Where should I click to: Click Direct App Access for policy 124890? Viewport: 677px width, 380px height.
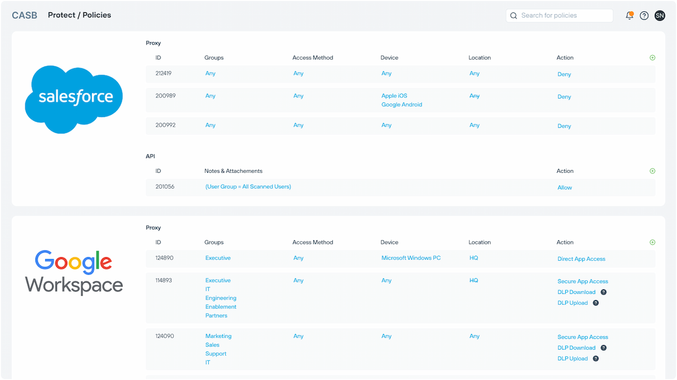click(x=581, y=259)
